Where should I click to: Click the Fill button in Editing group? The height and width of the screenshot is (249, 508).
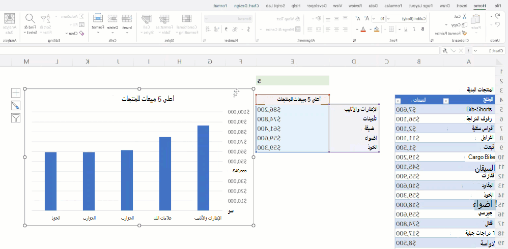[77, 24]
